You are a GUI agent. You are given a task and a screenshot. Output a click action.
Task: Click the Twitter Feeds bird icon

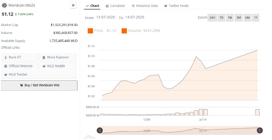click(166, 6)
